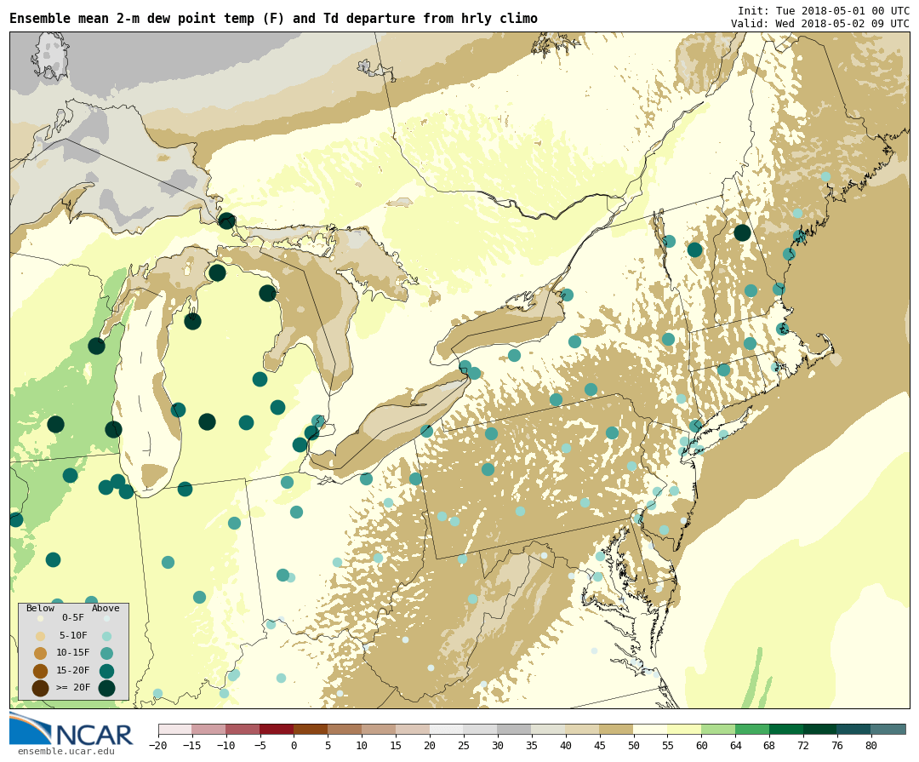Viewport: 919px width, 762px height.
Task: Click the -10 colorbar tick label
Action: click(225, 746)
